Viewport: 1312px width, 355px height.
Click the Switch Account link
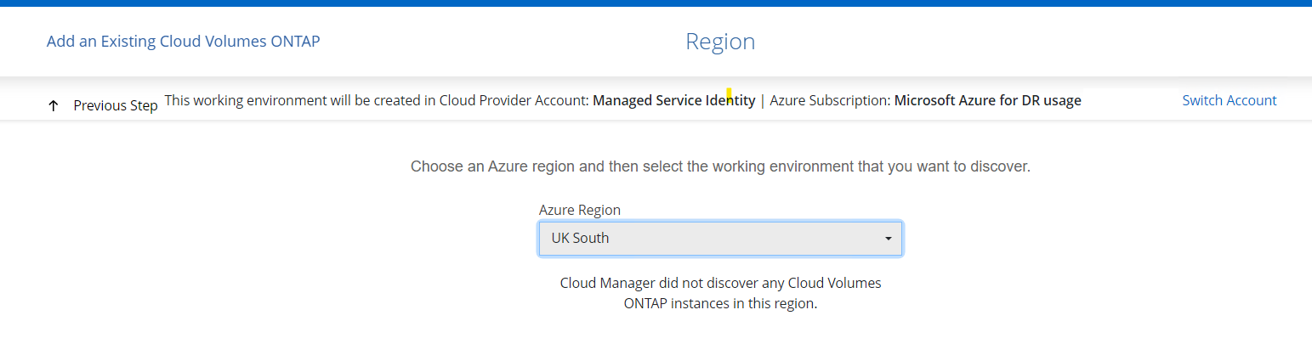pyautogui.click(x=1229, y=100)
